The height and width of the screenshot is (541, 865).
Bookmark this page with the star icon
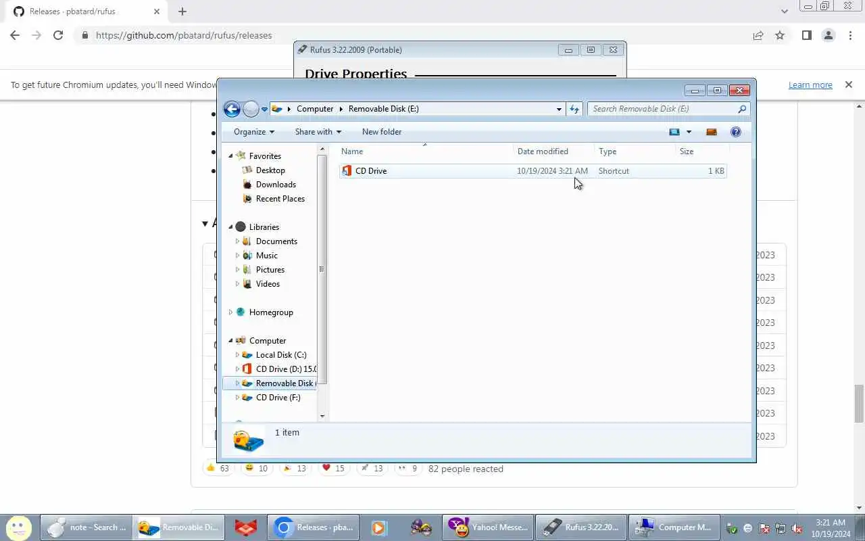[x=780, y=36]
